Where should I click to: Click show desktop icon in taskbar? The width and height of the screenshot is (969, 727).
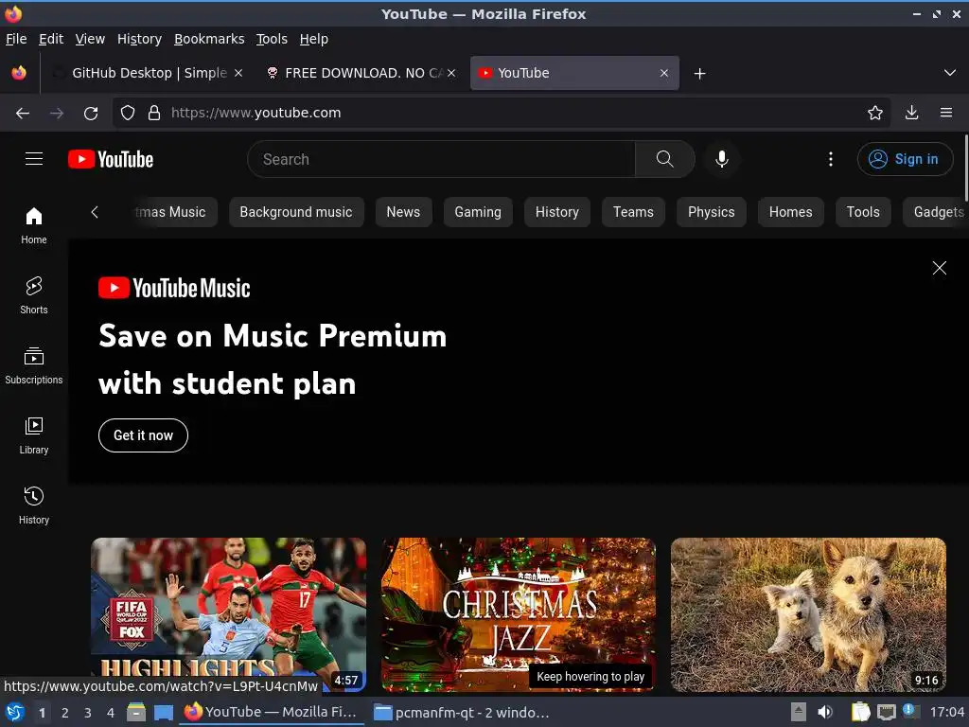164,712
